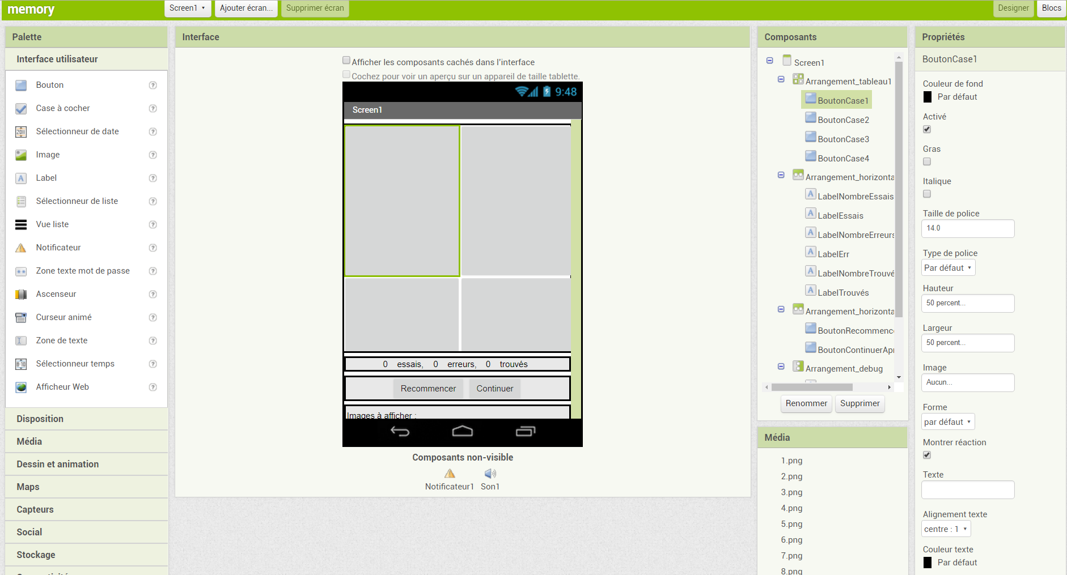
Task: Expand the Capteurs palette section
Action: click(x=87, y=509)
